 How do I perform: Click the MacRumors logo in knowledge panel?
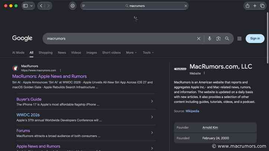pos(180,69)
